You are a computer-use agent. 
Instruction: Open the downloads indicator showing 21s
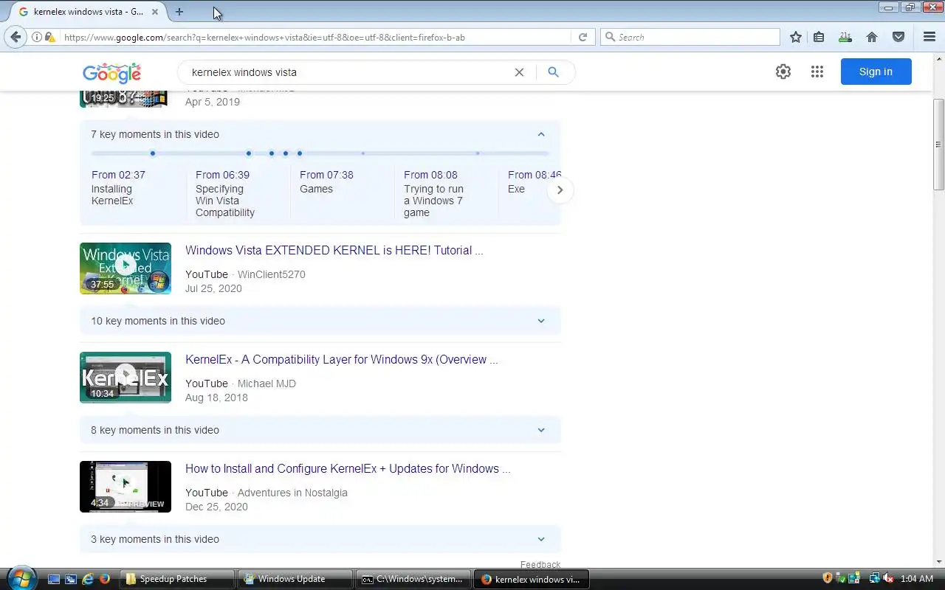point(845,37)
